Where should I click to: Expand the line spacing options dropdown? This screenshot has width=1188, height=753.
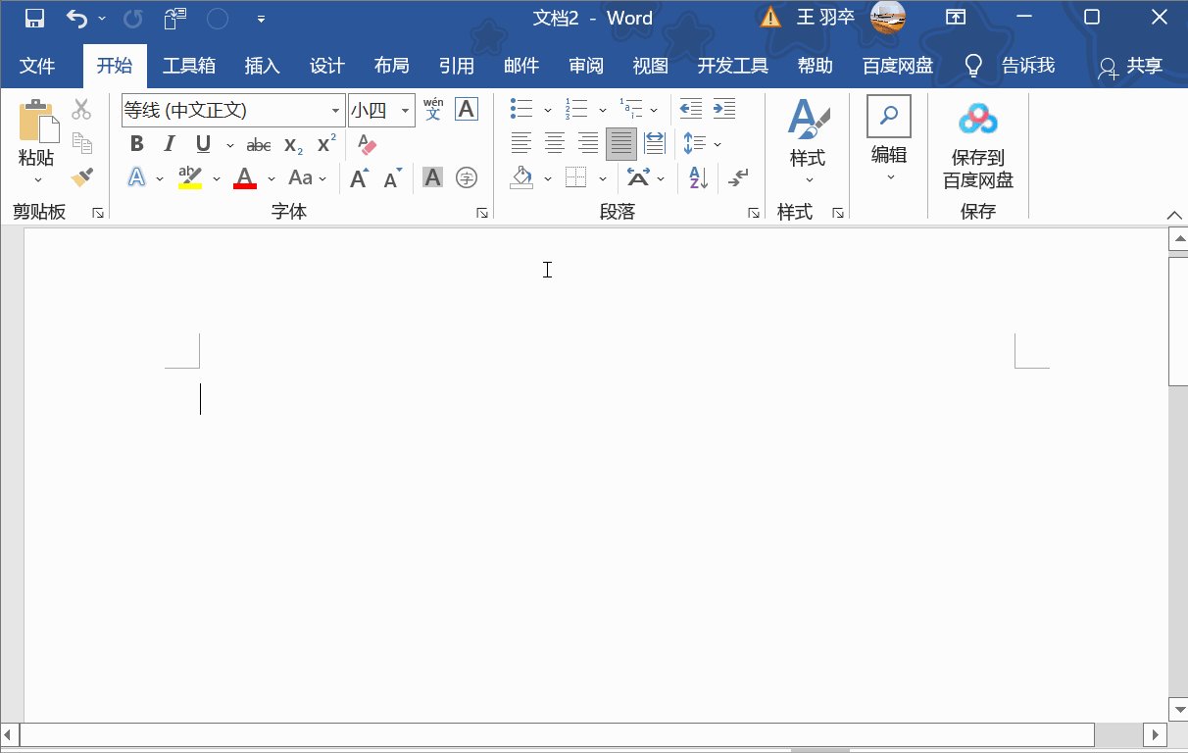(x=717, y=143)
